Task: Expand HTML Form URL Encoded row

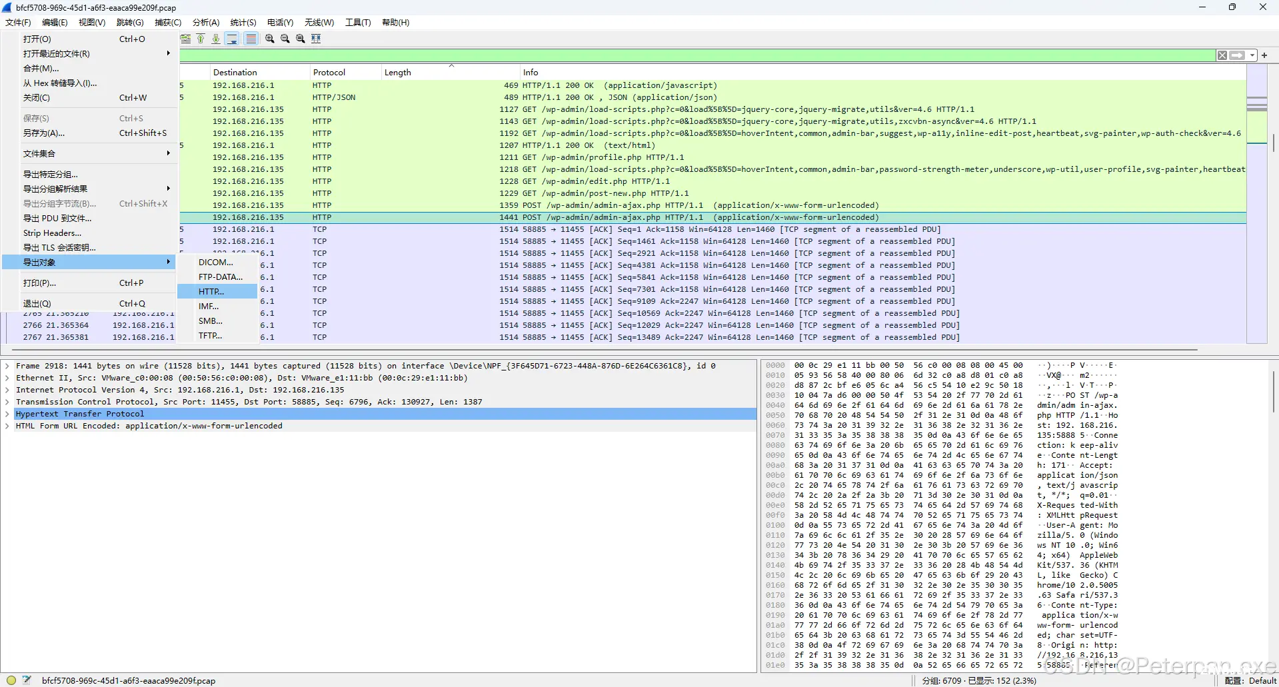Action: point(7,426)
